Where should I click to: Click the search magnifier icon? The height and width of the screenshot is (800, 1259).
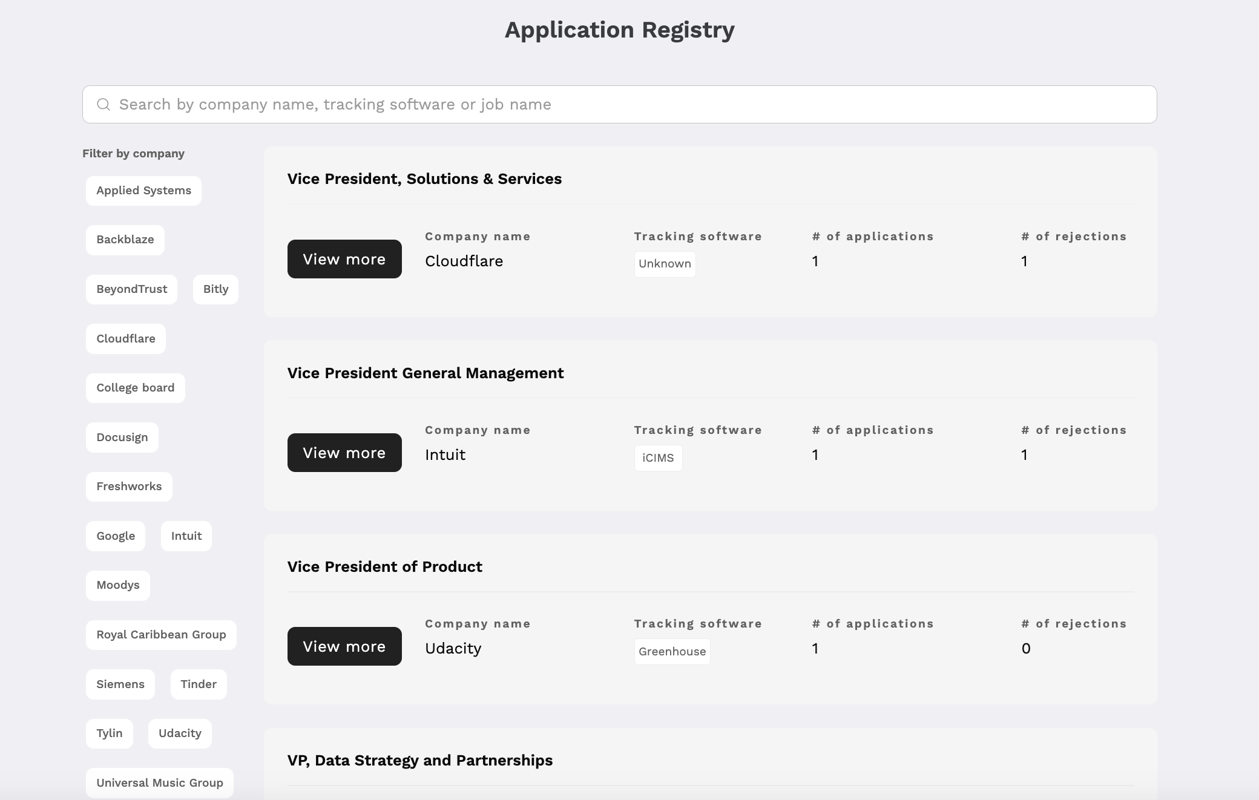coord(104,105)
